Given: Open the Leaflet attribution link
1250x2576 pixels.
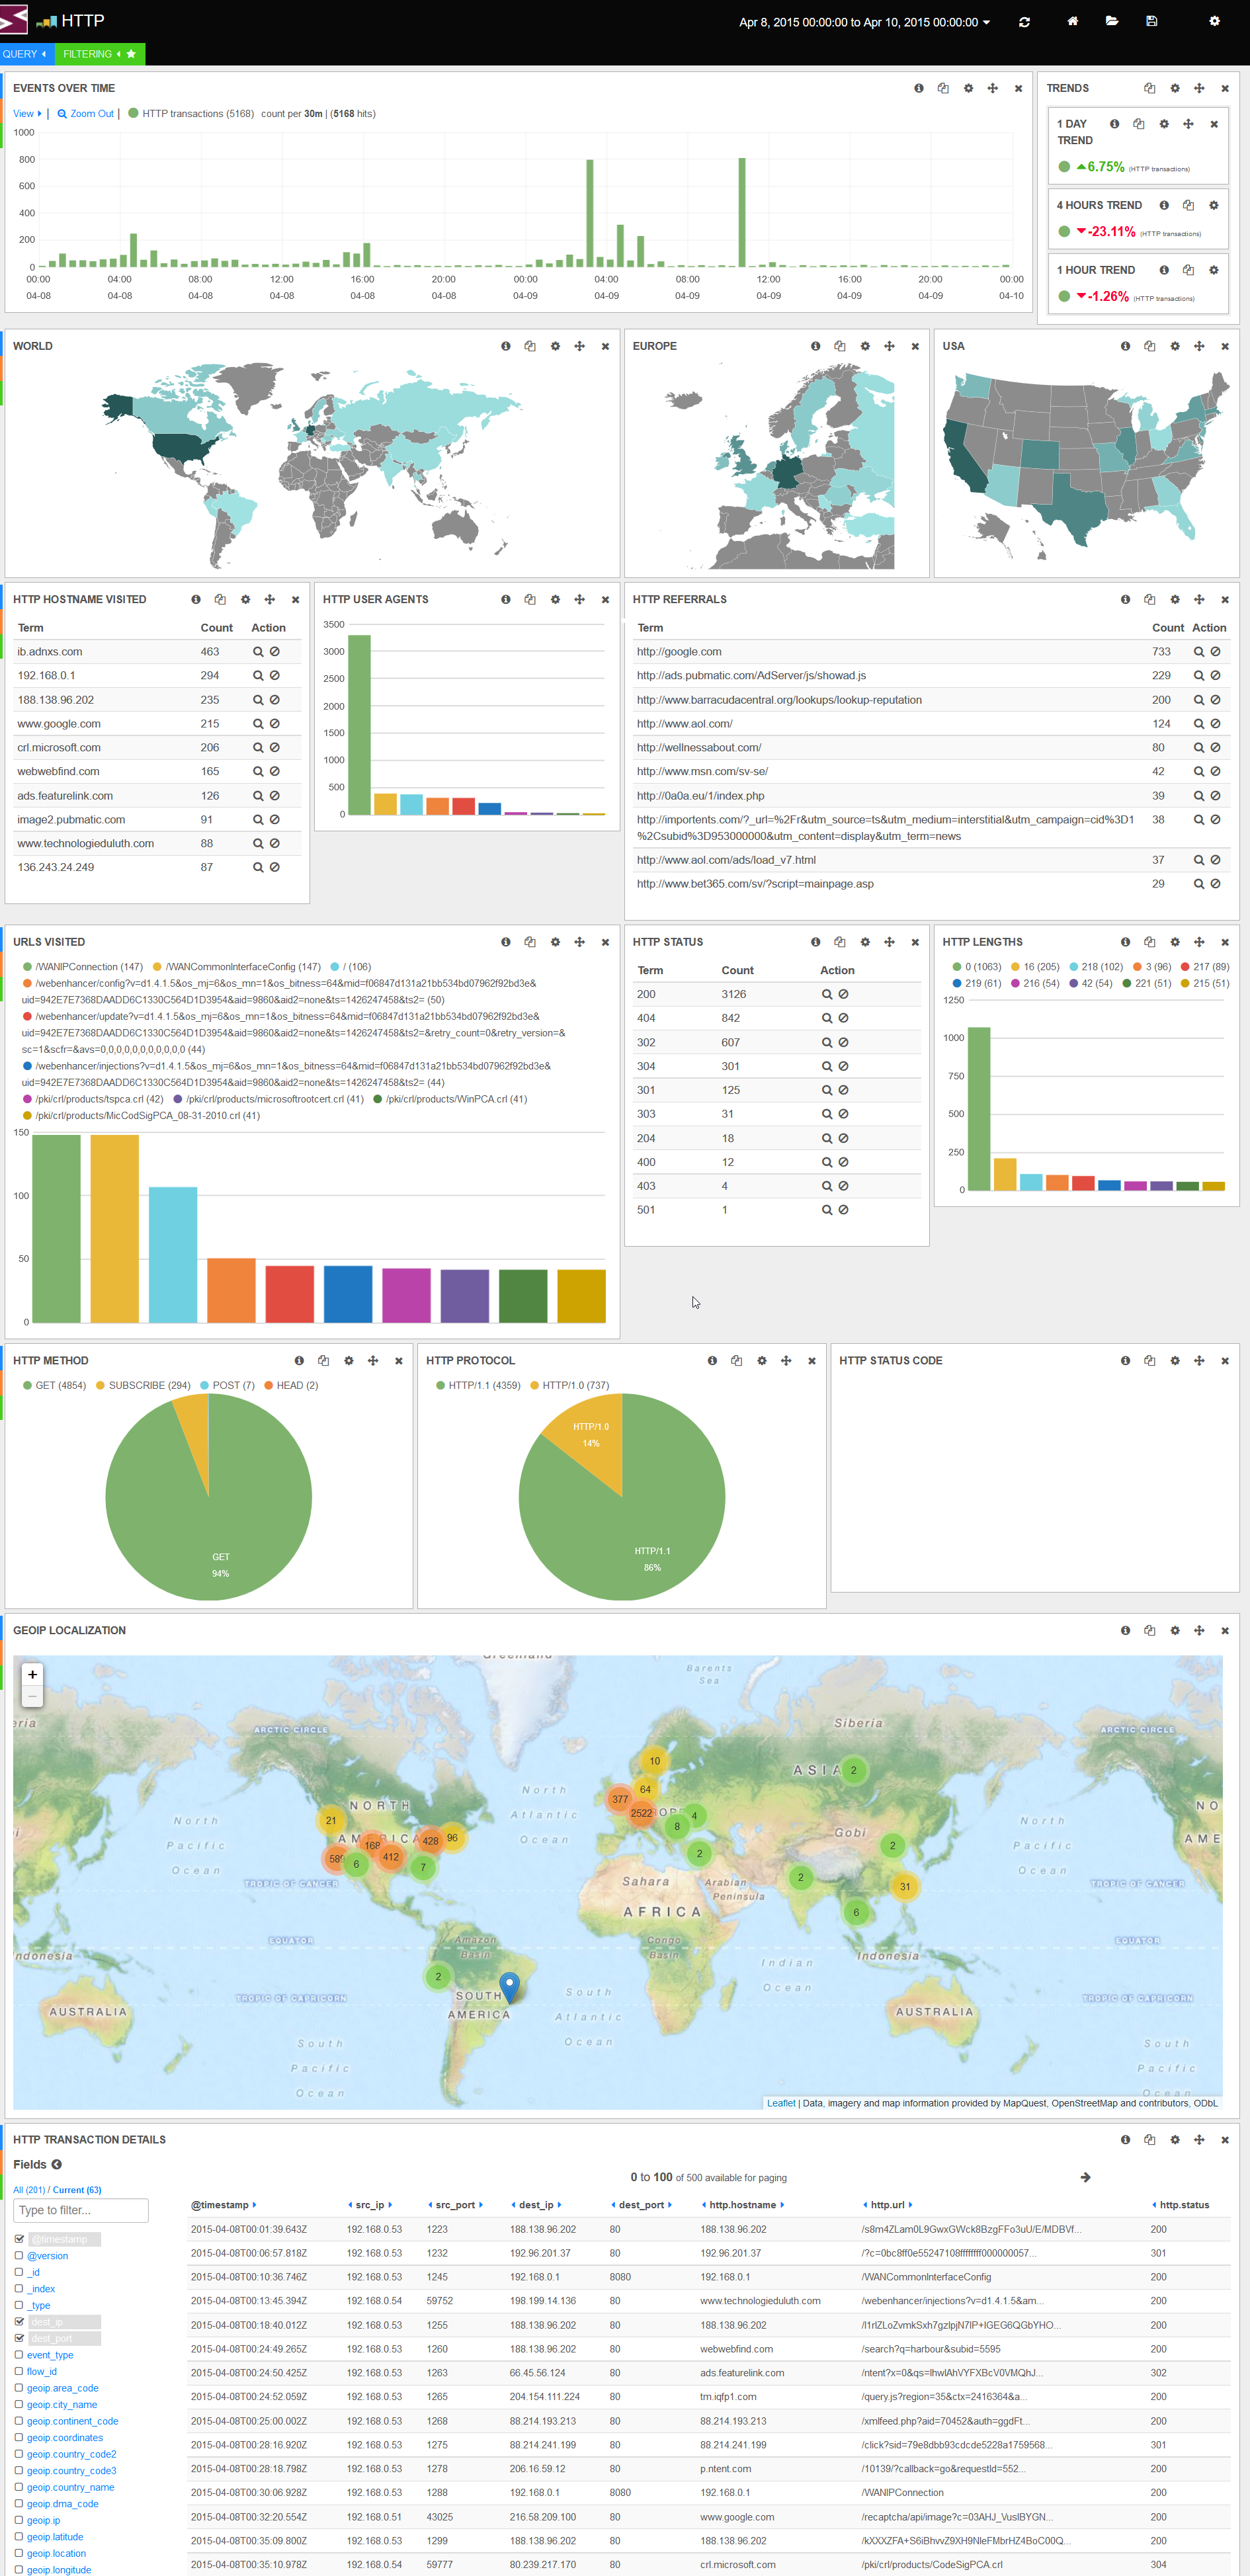Looking at the screenshot, I should click(x=781, y=2104).
